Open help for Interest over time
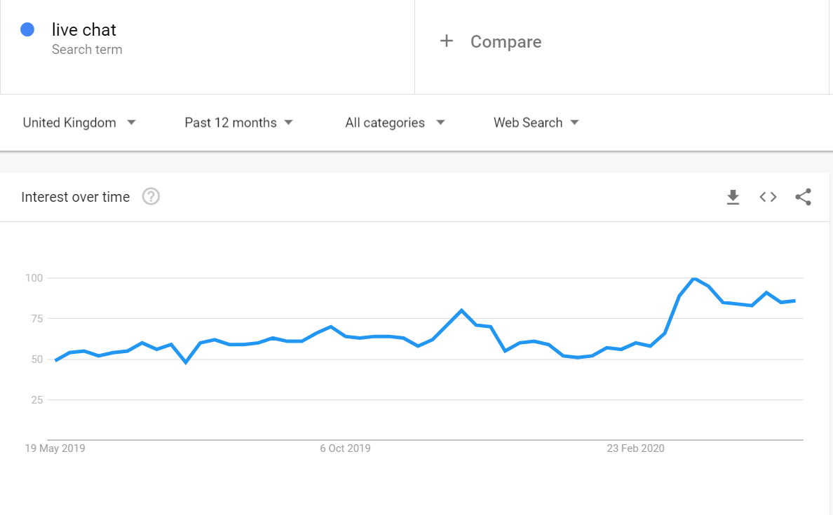Image resolution: width=833 pixels, height=515 pixels. [x=151, y=197]
